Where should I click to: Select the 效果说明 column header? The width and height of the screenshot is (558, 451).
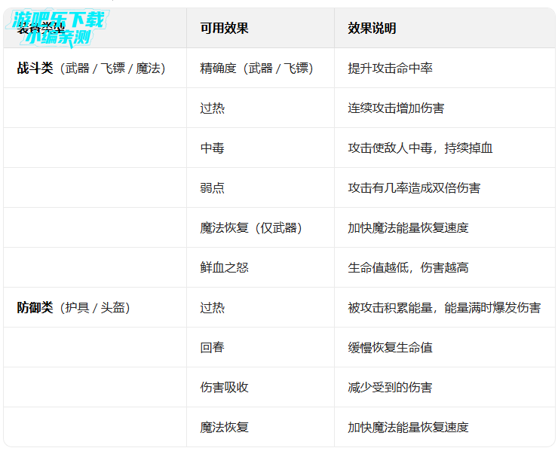tap(372, 29)
